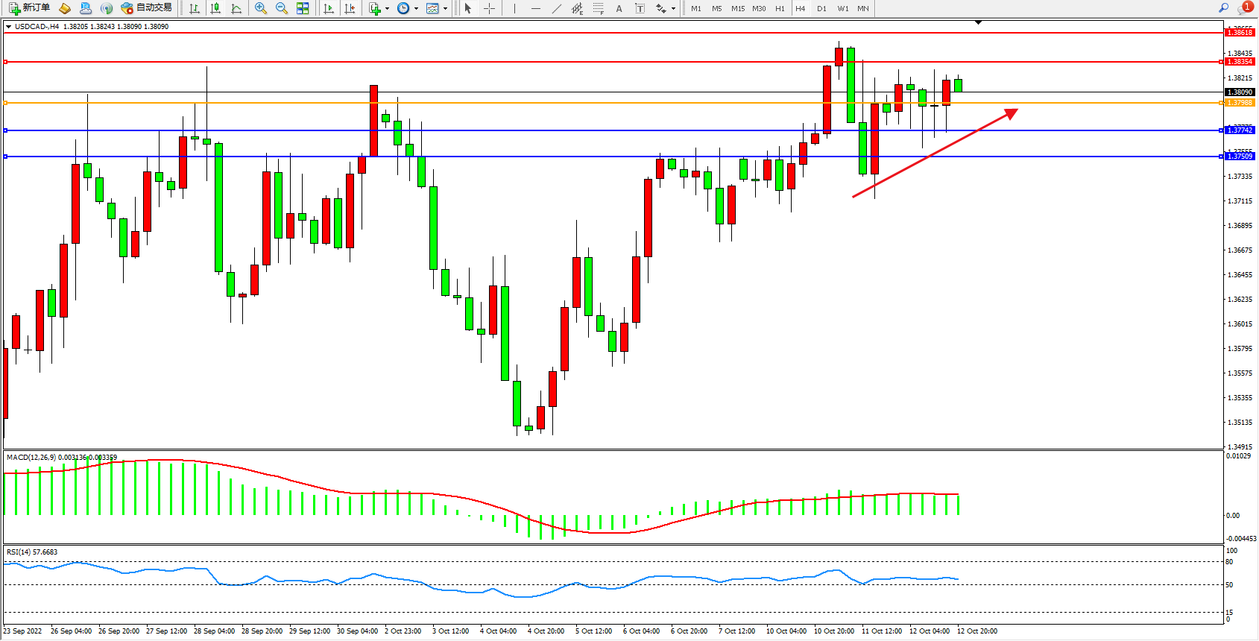Tile chart windows with grid icon
Screen dimensions: 1259x641
[303, 8]
